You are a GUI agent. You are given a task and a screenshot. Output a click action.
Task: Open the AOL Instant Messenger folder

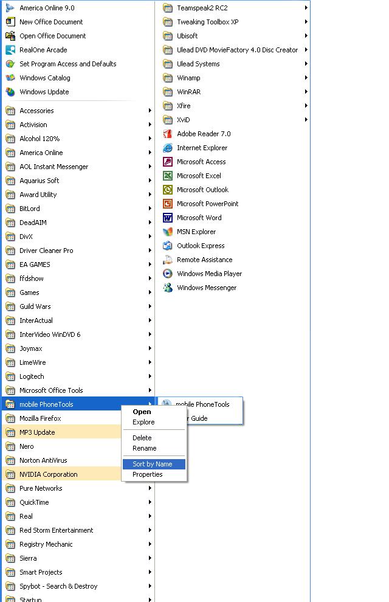coord(78,167)
